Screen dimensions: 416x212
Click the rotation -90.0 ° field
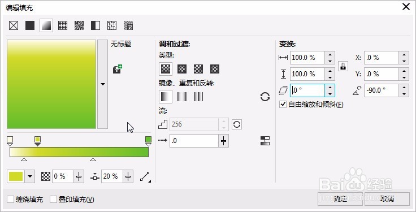[382, 90]
